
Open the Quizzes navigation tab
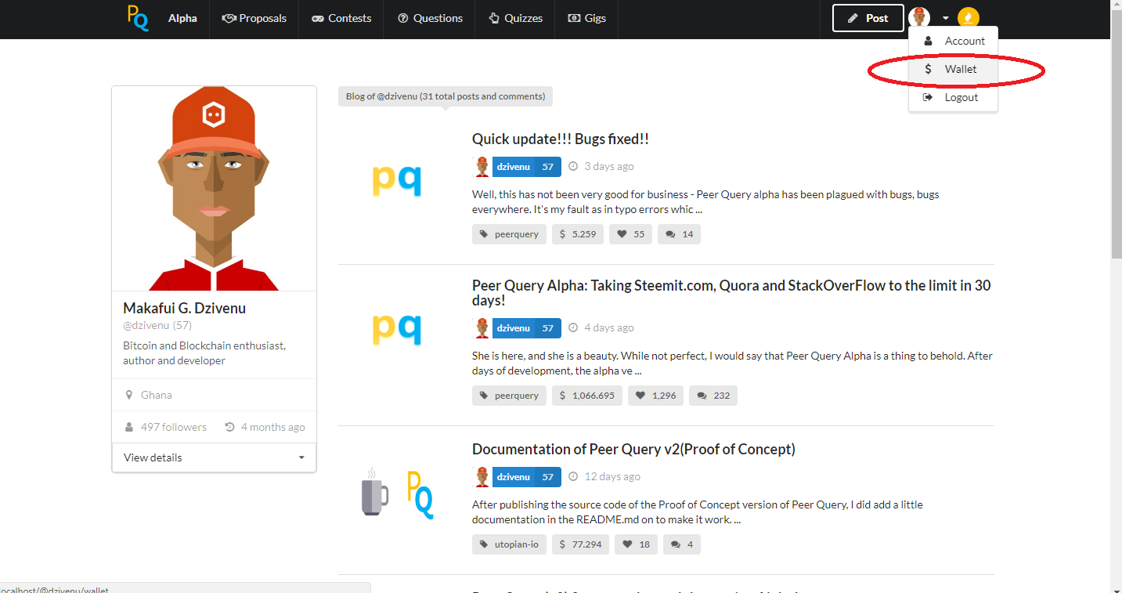point(515,18)
